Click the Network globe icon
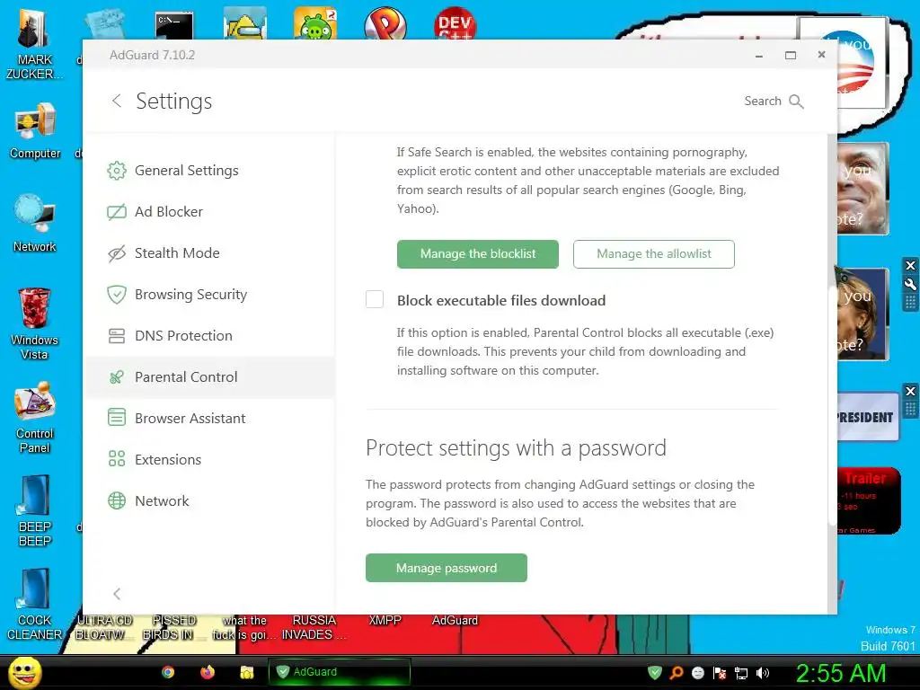Screen dimensions: 920x690 117,500
